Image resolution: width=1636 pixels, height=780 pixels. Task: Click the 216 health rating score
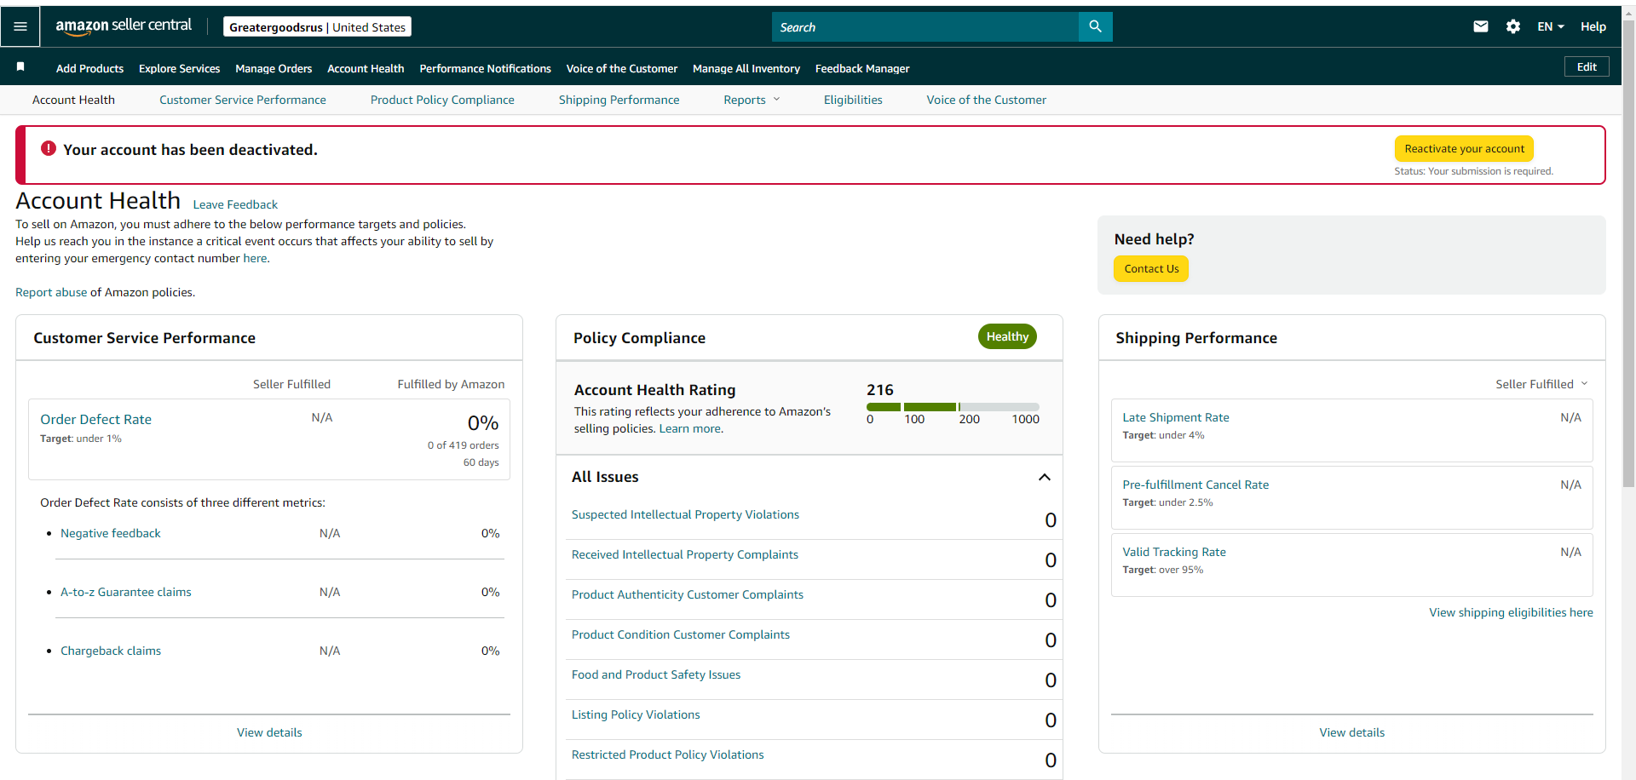pyautogui.click(x=880, y=390)
